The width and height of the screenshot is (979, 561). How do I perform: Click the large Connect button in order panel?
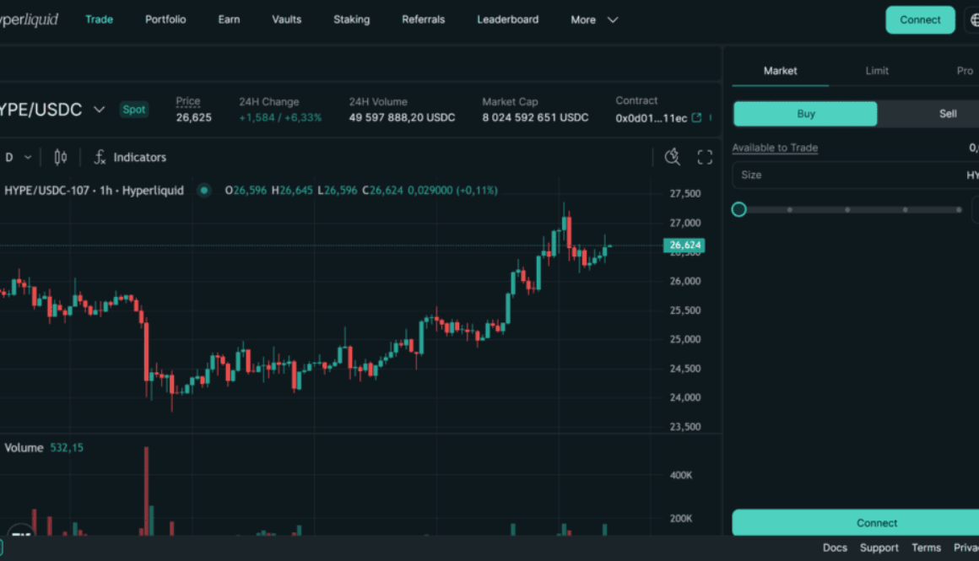tap(856, 523)
